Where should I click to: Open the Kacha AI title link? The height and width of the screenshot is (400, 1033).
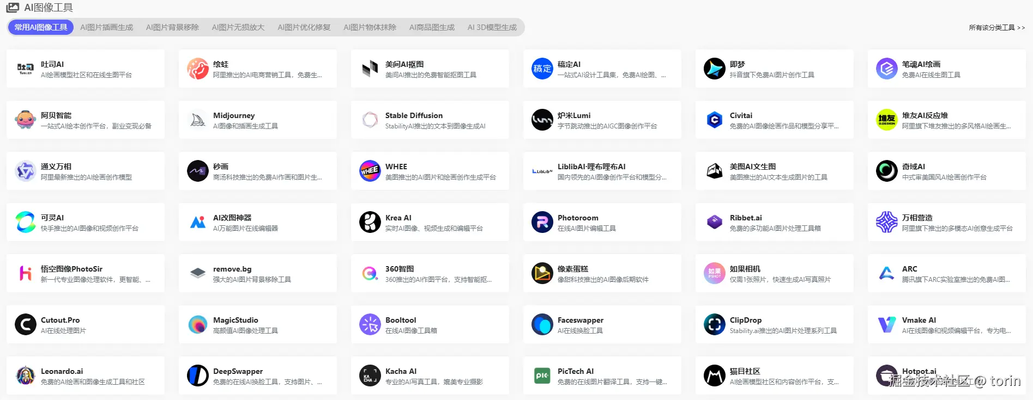[x=401, y=371]
